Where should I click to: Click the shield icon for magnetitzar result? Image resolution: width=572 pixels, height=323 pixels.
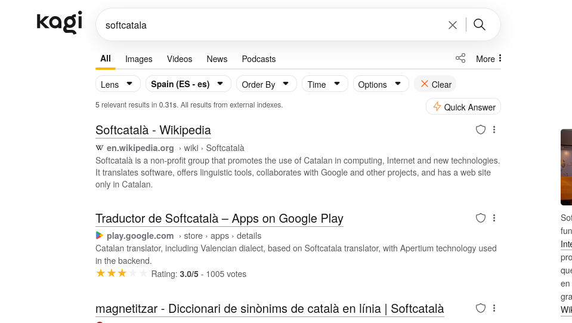coord(480,308)
